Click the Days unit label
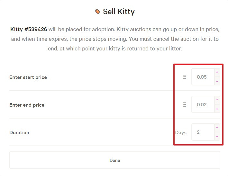Screen dimensions: 228x176 [181, 133]
